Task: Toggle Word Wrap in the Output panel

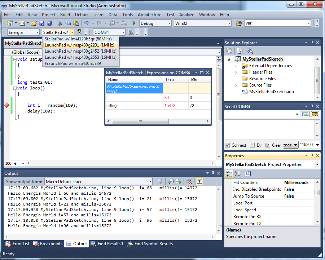Action: coord(199,182)
